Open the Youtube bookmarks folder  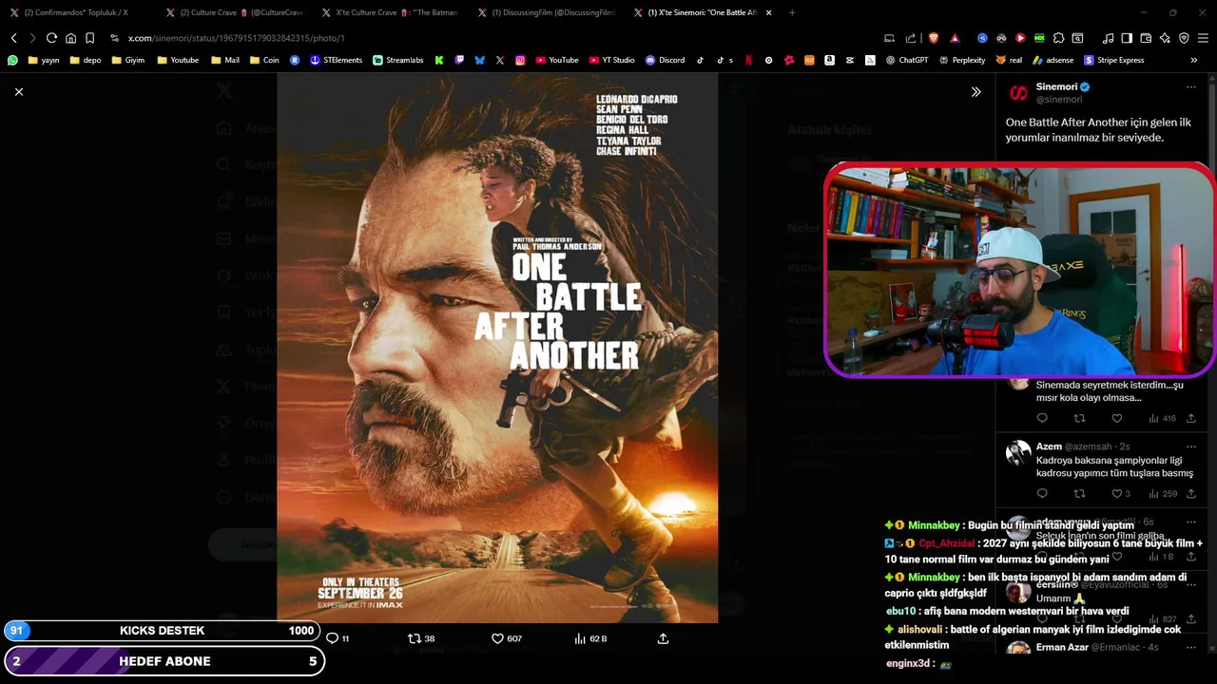pyautogui.click(x=178, y=60)
